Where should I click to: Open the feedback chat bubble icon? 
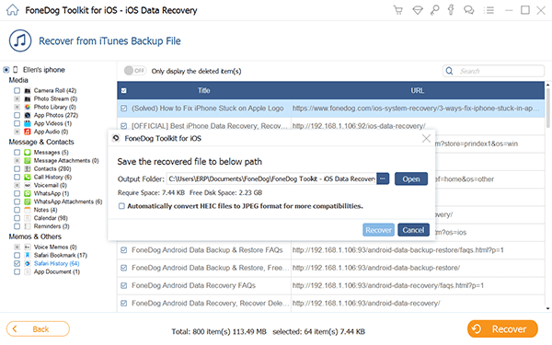pyautogui.click(x=468, y=10)
